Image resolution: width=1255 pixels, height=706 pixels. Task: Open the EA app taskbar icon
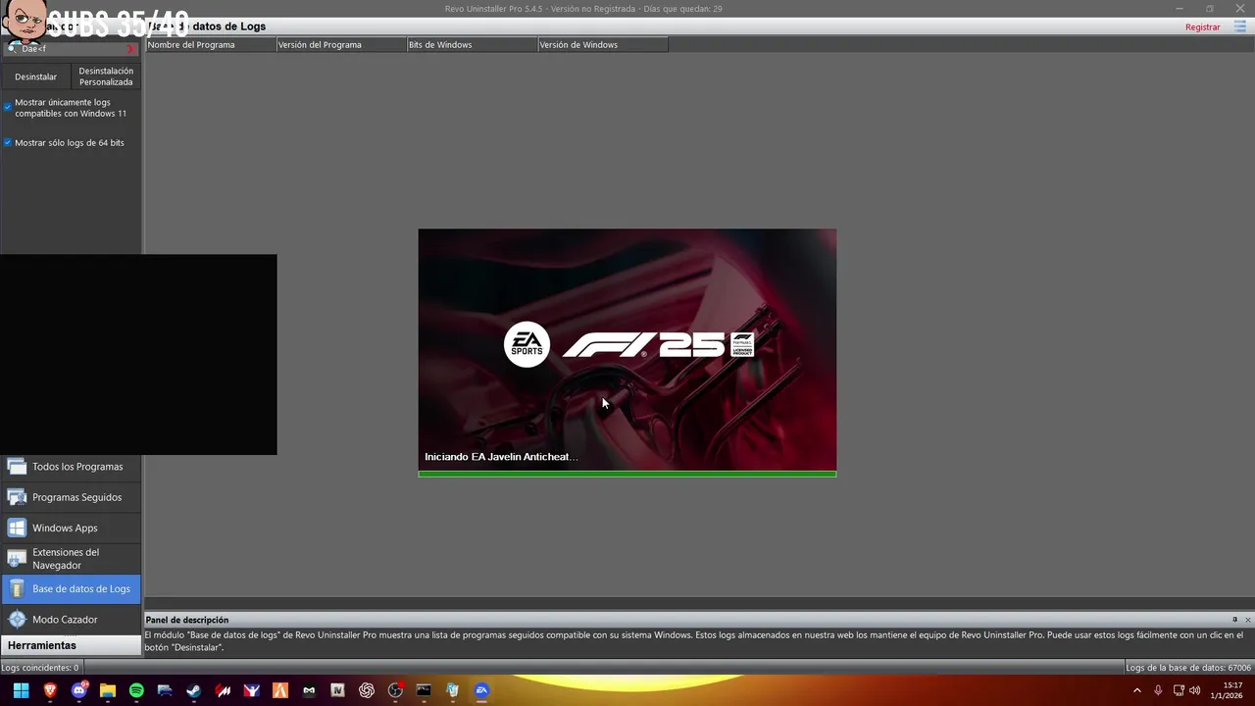(x=481, y=690)
